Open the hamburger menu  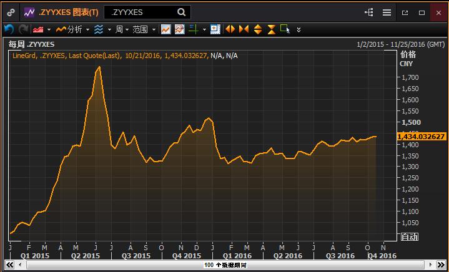[387, 12]
